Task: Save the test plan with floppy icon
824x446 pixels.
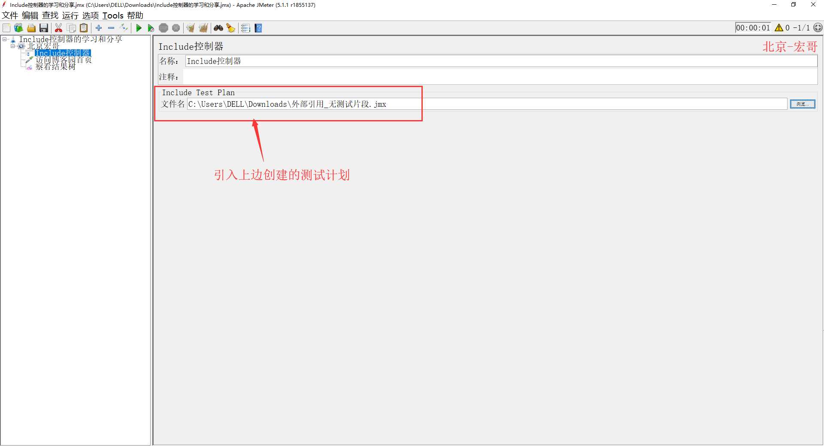Action: pos(44,28)
